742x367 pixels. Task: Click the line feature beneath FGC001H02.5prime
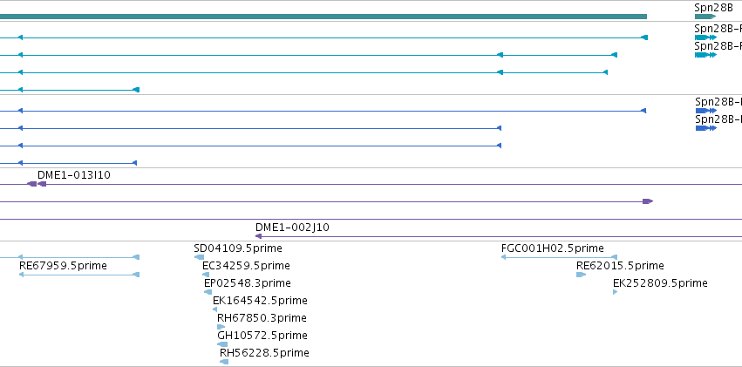[x=559, y=257]
